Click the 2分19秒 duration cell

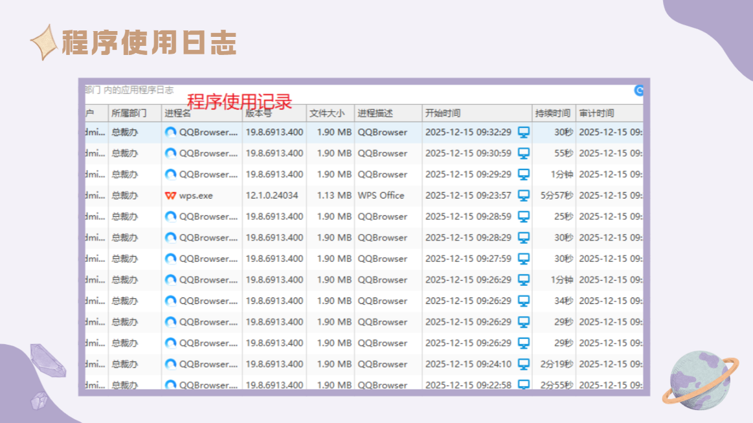[x=557, y=365]
